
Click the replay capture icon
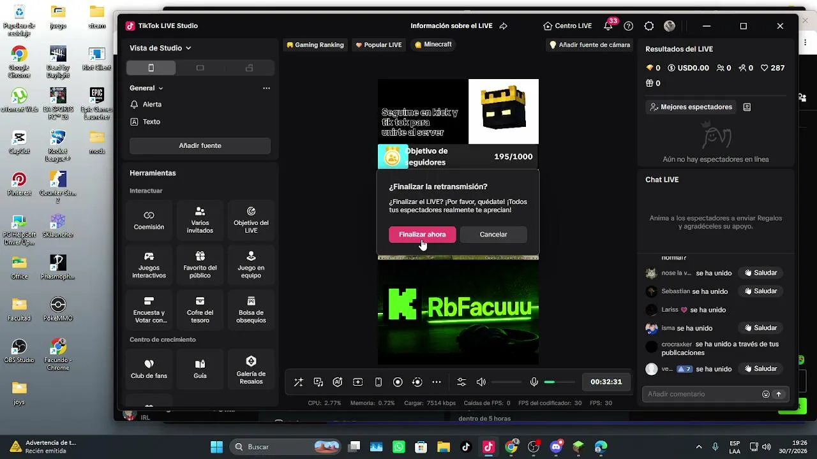pos(417,382)
